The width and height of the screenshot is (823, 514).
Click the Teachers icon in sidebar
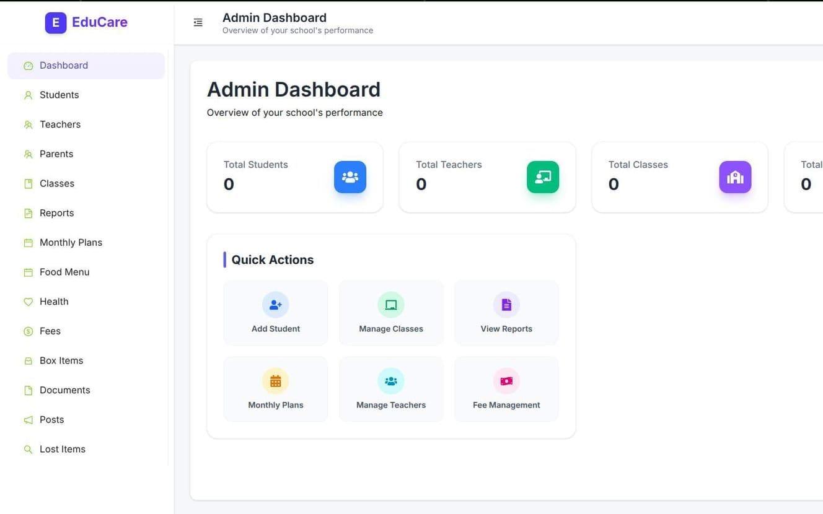pyautogui.click(x=28, y=124)
